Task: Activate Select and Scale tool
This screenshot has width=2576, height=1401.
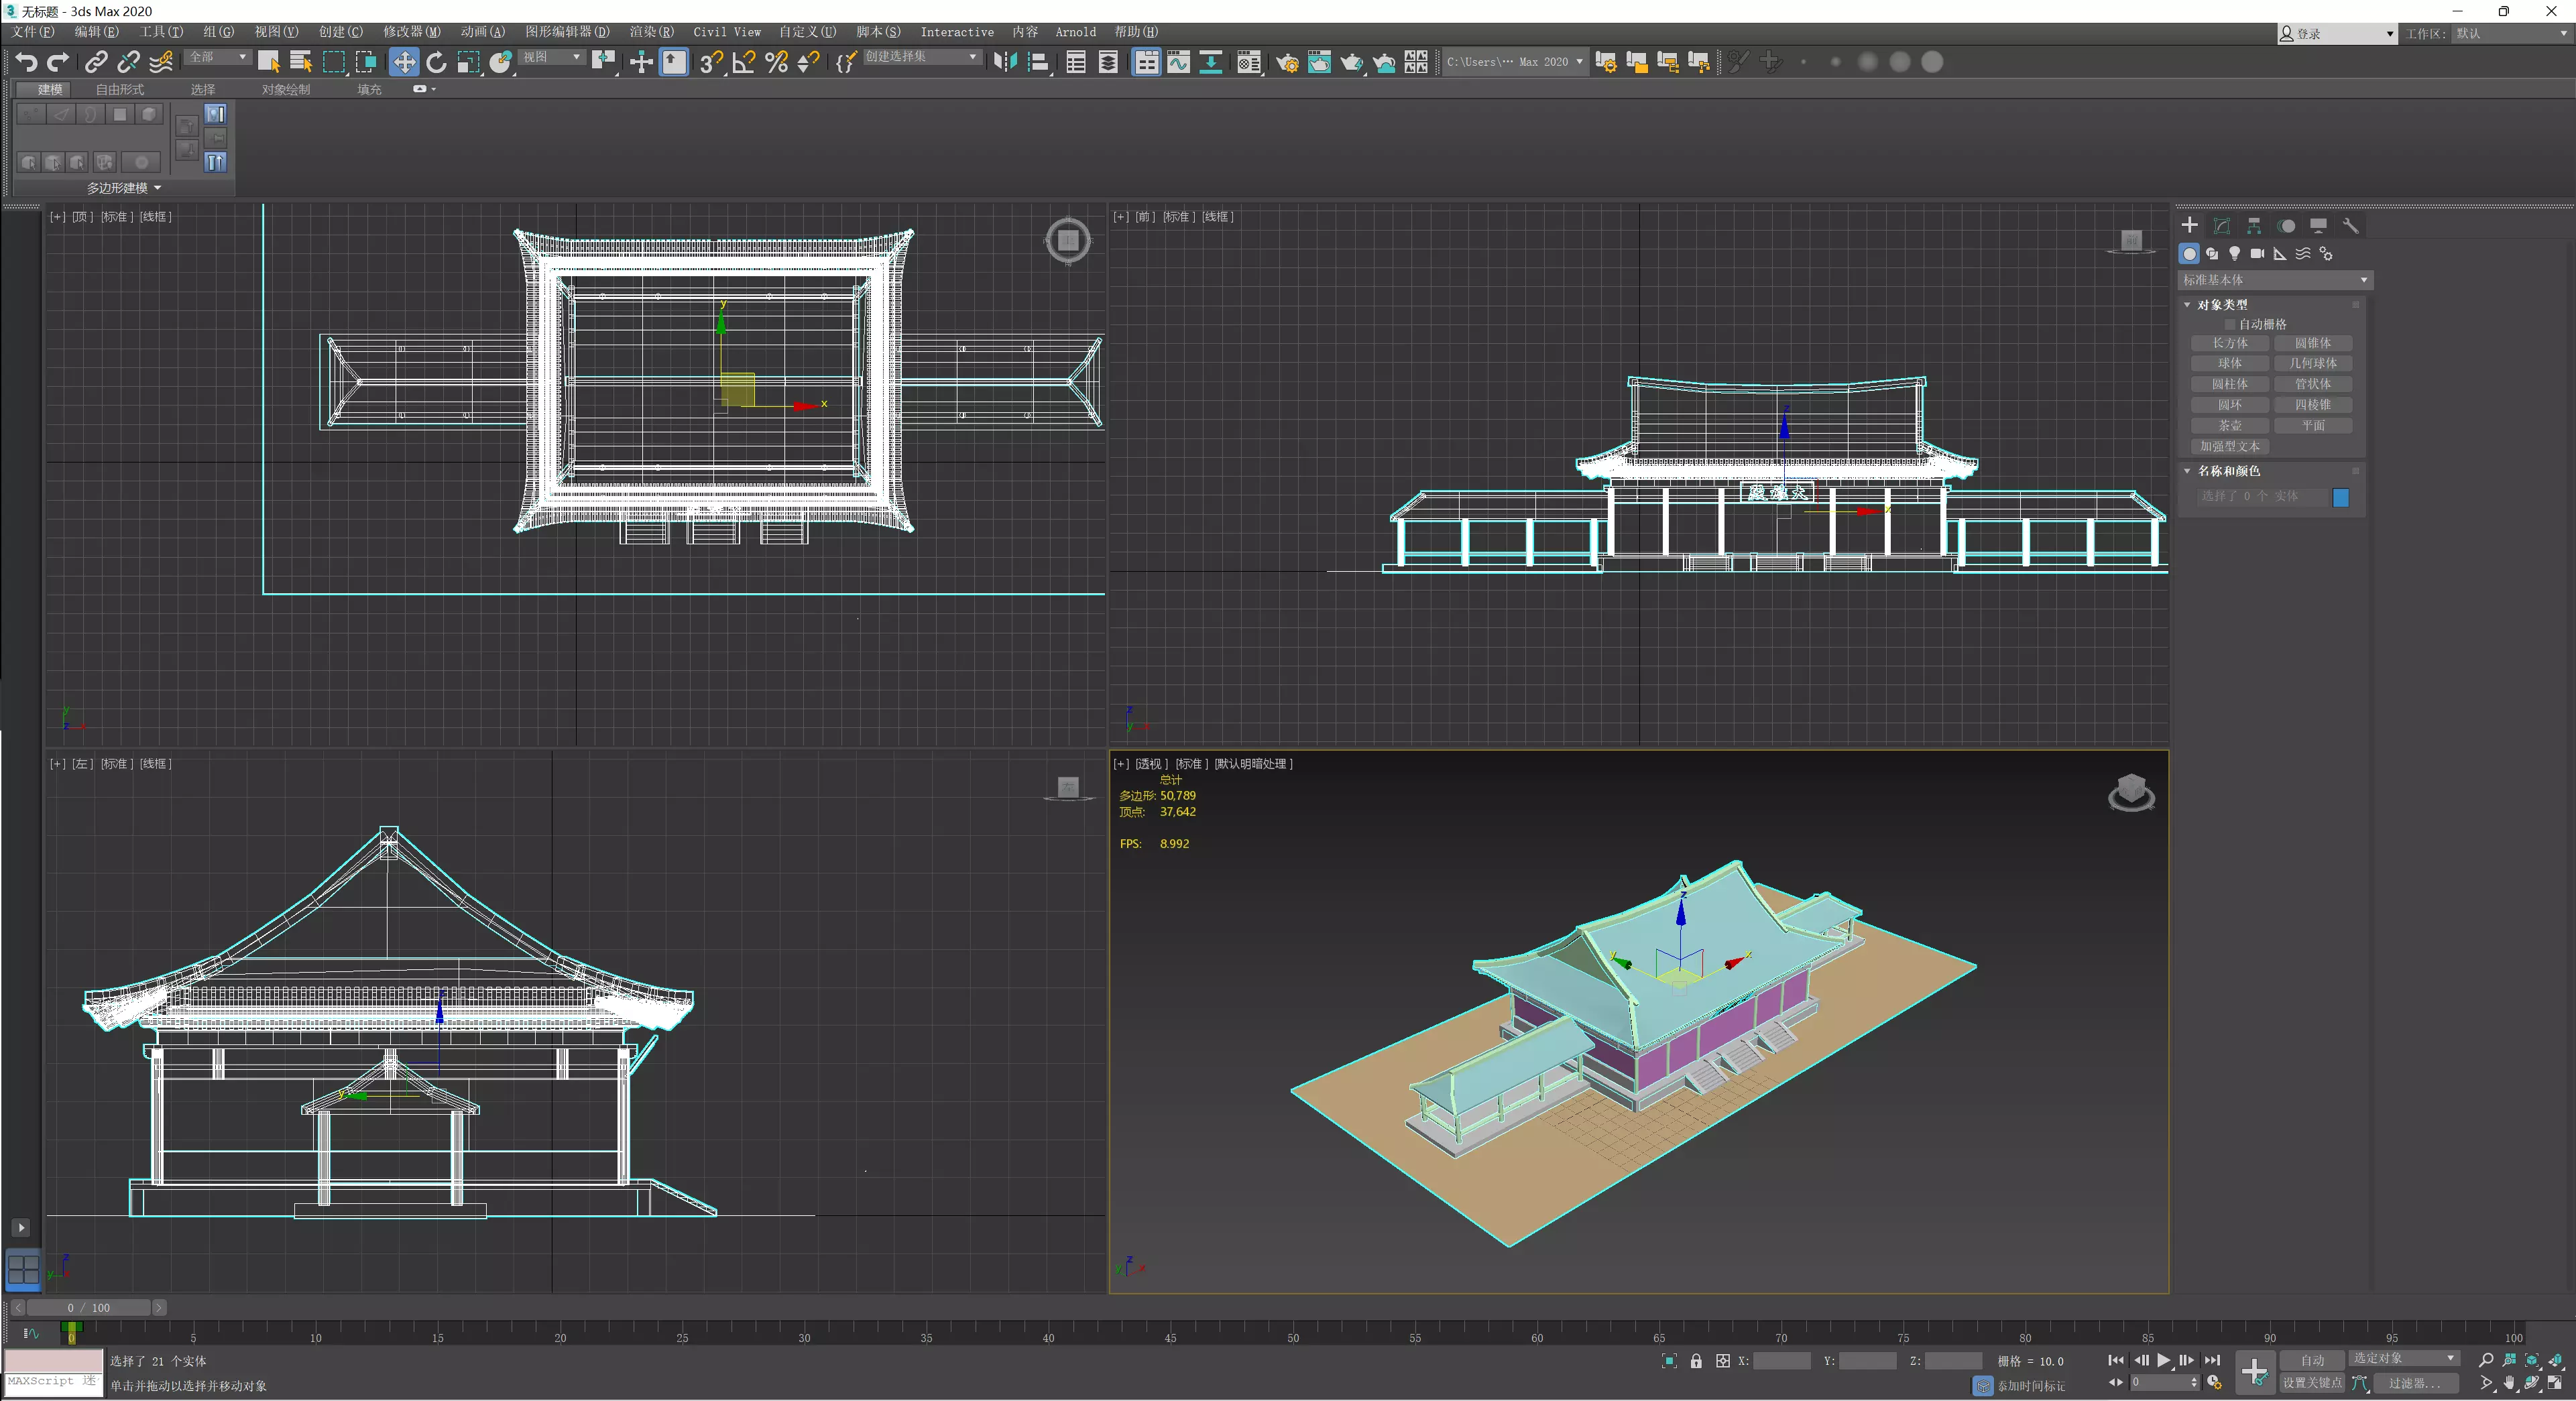Action: click(x=468, y=62)
